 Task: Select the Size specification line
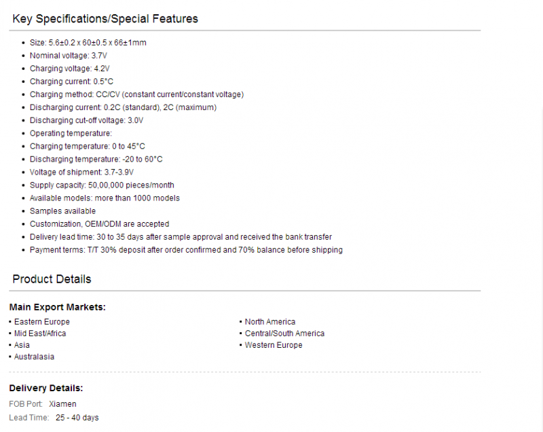(x=88, y=43)
